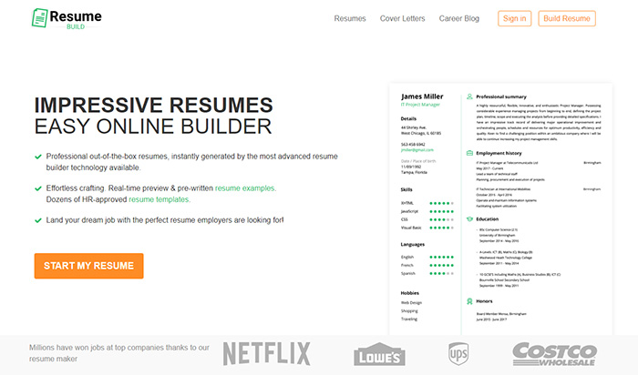Click checkmark beside 'Professional out-of-the-box resumes'

[x=37, y=157]
